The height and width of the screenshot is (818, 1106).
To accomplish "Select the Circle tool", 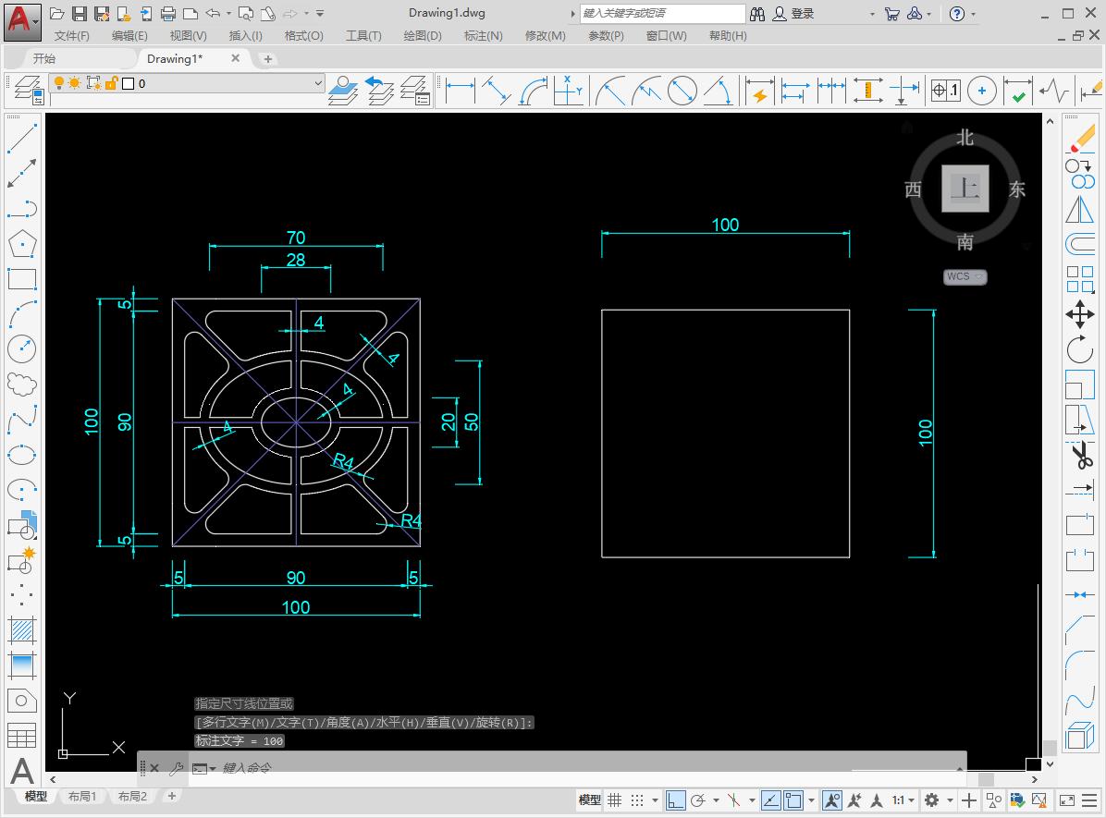I will coord(23,348).
